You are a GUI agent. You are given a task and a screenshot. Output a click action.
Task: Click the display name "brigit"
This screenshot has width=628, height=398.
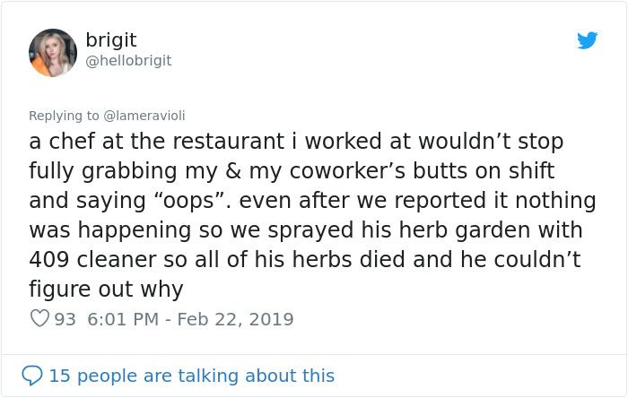[111, 40]
